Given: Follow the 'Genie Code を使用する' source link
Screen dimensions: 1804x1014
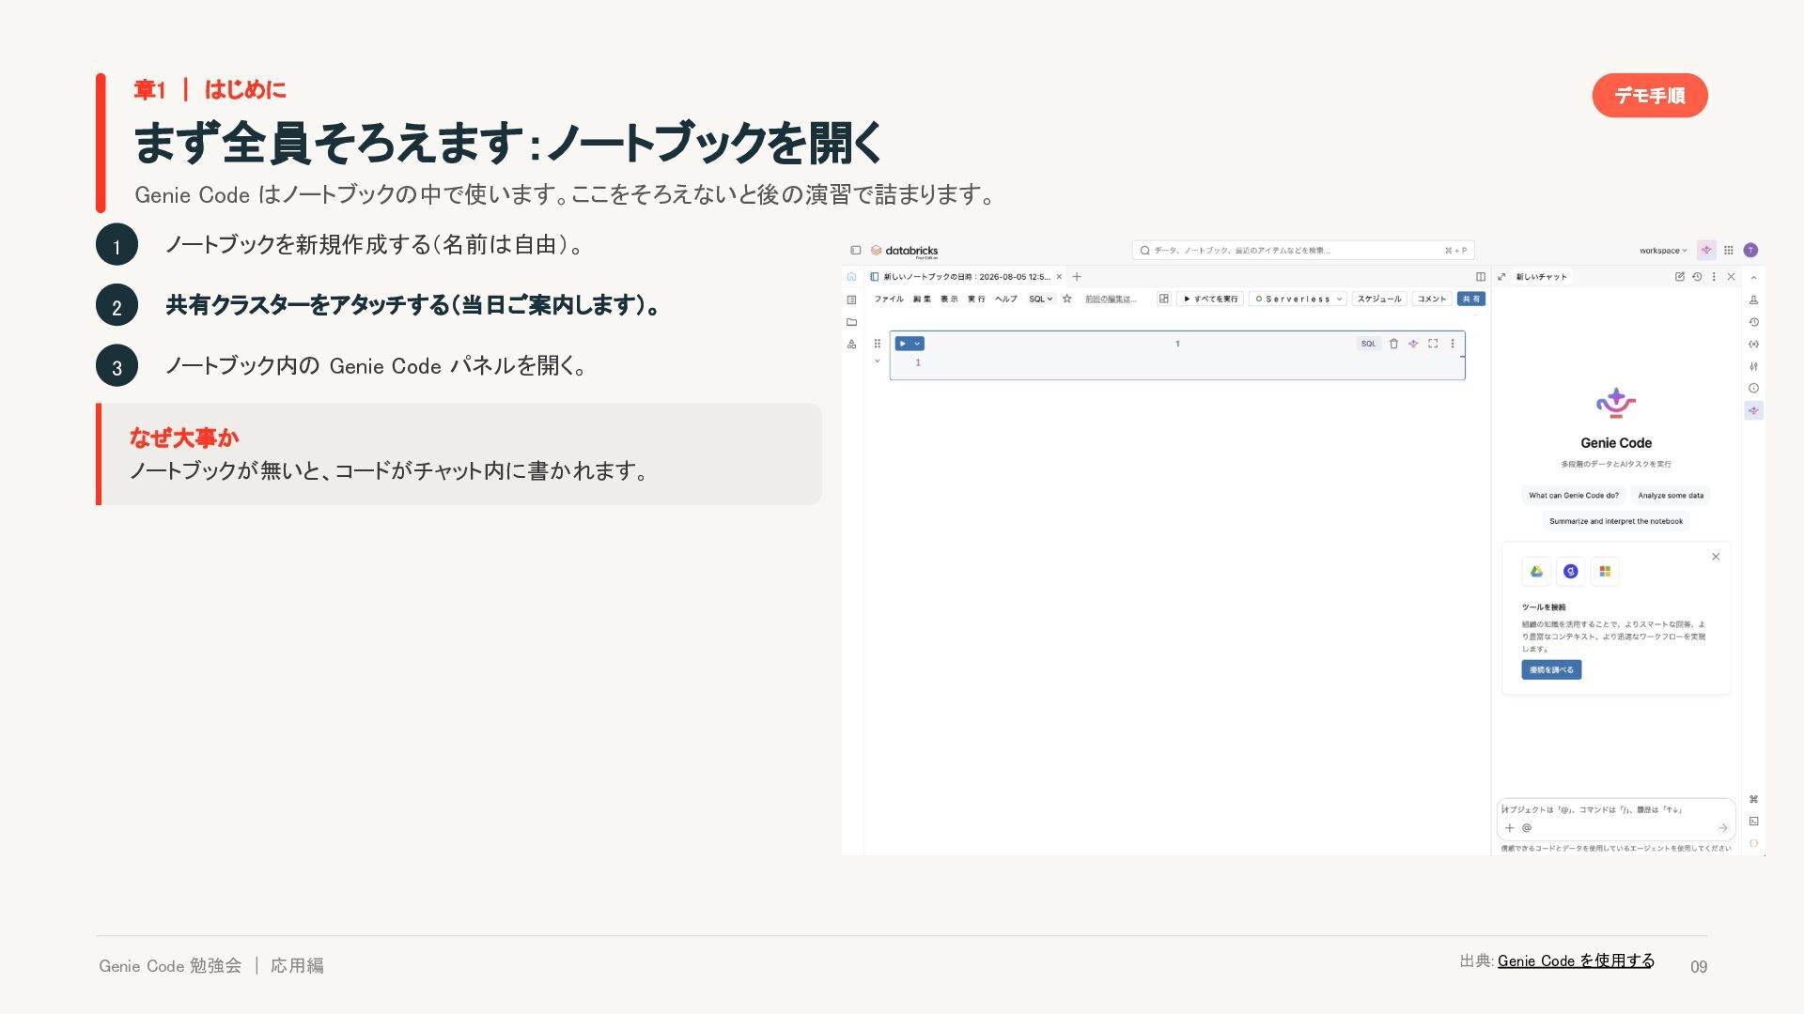Looking at the screenshot, I should point(1576,960).
